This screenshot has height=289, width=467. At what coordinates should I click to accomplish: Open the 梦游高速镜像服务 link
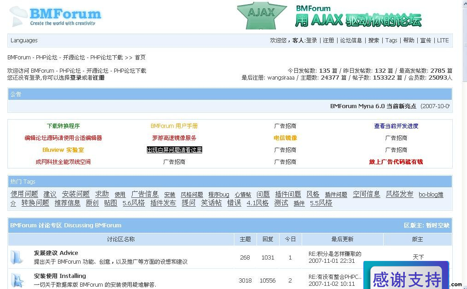[174, 138]
